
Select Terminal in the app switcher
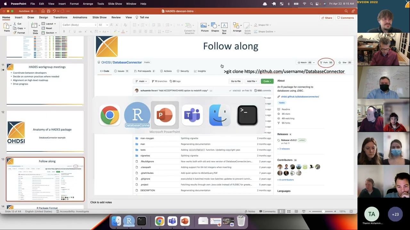pos(247,115)
